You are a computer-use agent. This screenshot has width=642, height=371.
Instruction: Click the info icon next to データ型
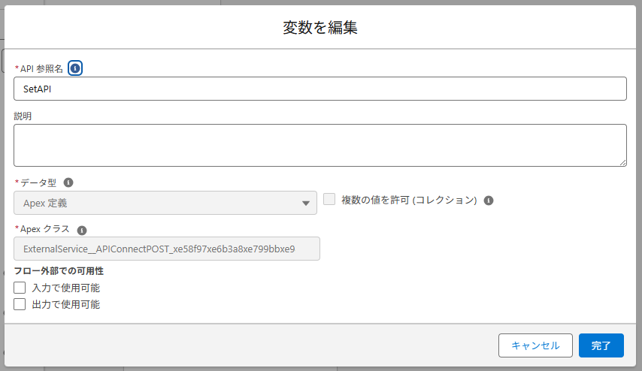point(68,182)
